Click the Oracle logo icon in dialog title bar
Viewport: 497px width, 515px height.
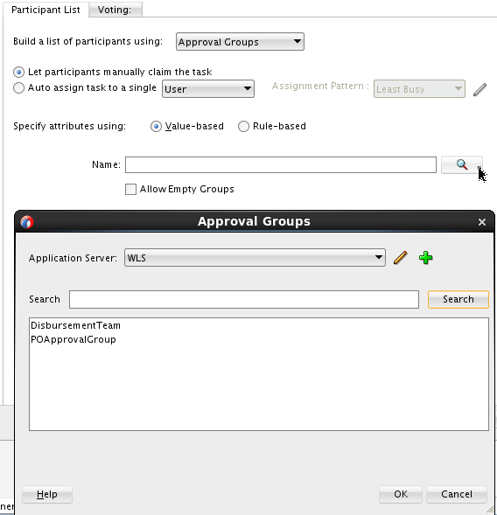27,222
